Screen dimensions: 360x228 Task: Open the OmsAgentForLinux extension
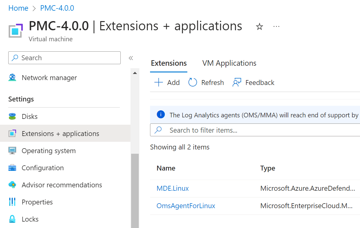pyautogui.click(x=186, y=206)
